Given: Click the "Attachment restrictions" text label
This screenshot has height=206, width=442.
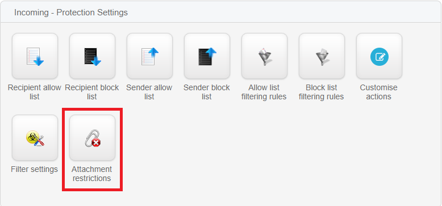Looking at the screenshot, I should [91, 174].
